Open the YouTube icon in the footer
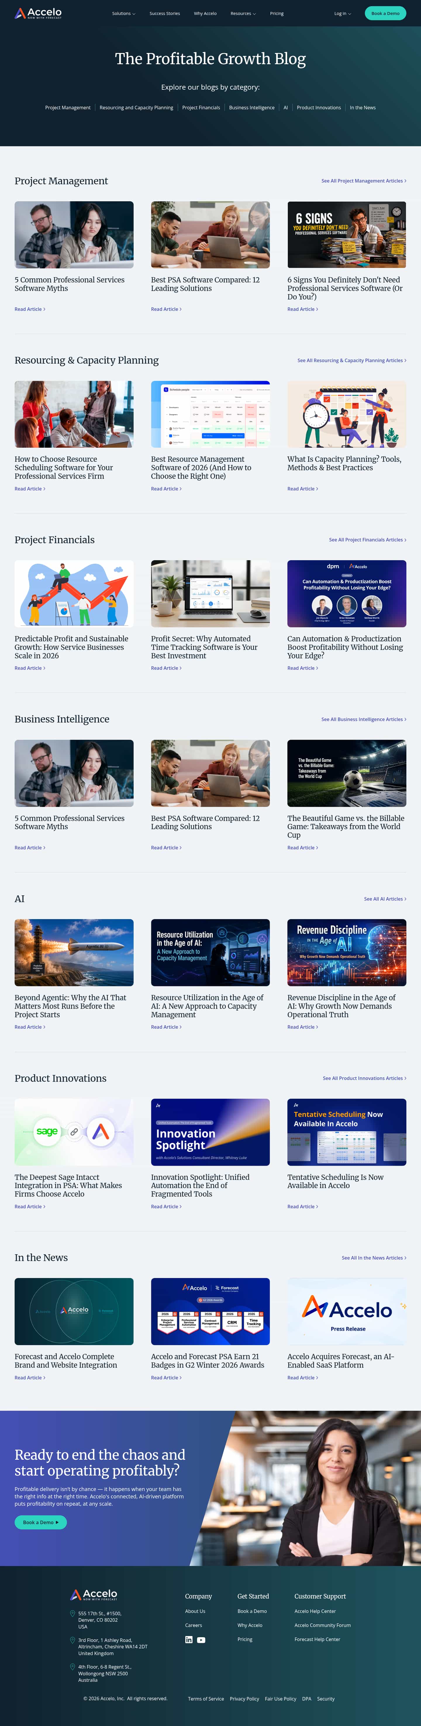The height and width of the screenshot is (1726, 421). tap(201, 1640)
